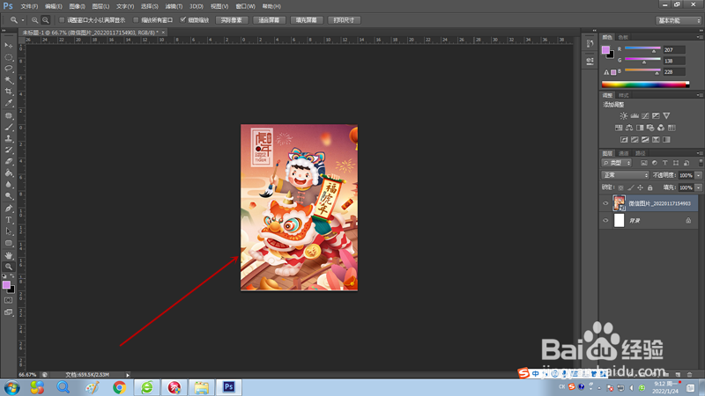
Task: Open the 滤镜(T) menu
Action: point(174,6)
